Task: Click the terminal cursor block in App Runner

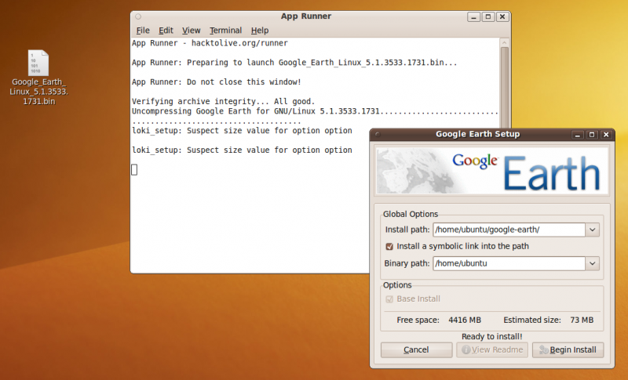Action: click(134, 170)
